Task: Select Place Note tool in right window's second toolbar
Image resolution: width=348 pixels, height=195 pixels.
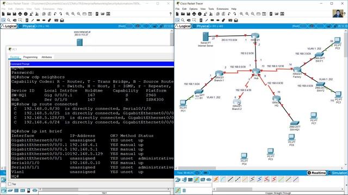Action: coord(201,20)
